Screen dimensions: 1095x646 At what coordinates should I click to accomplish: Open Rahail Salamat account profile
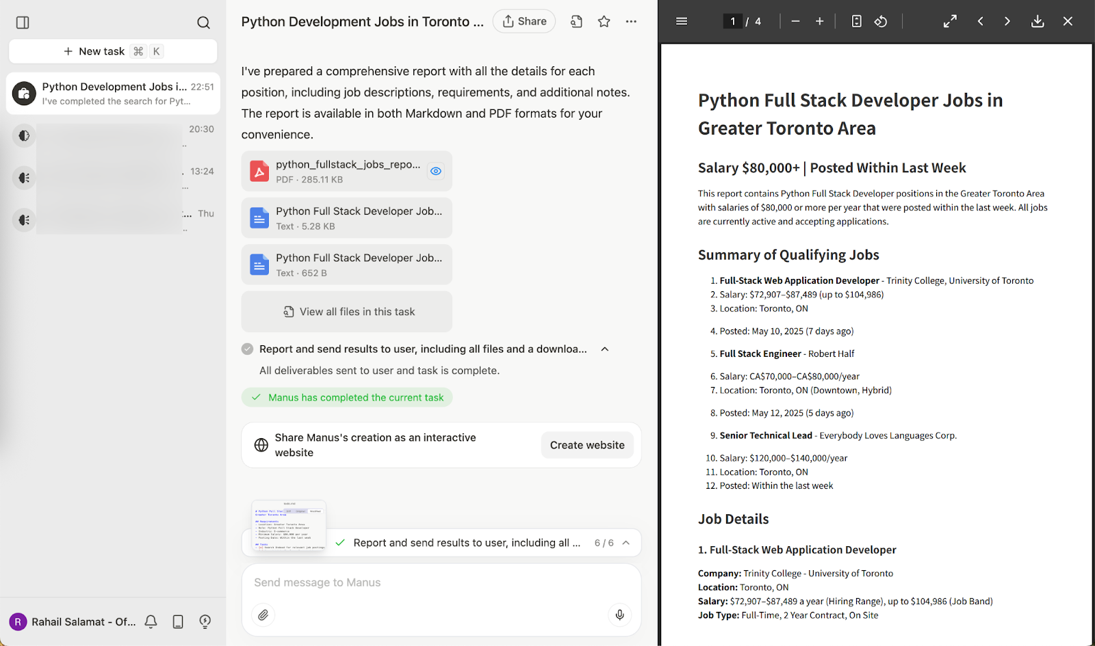(73, 621)
